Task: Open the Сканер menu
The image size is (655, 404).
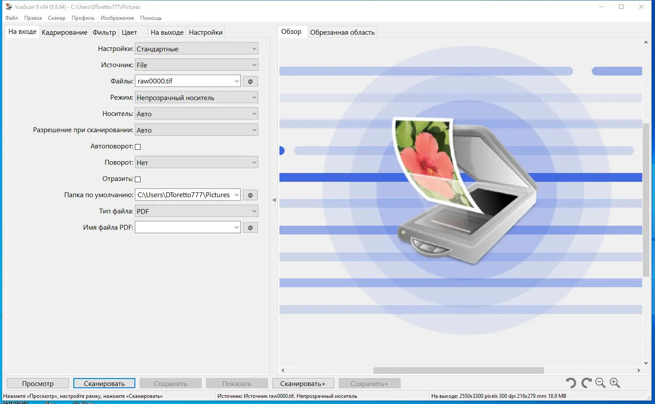Action: [x=56, y=18]
